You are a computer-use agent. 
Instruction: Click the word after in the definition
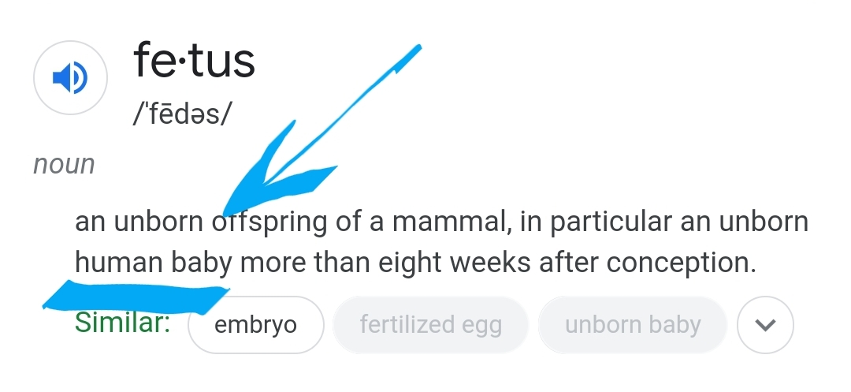[568, 262]
